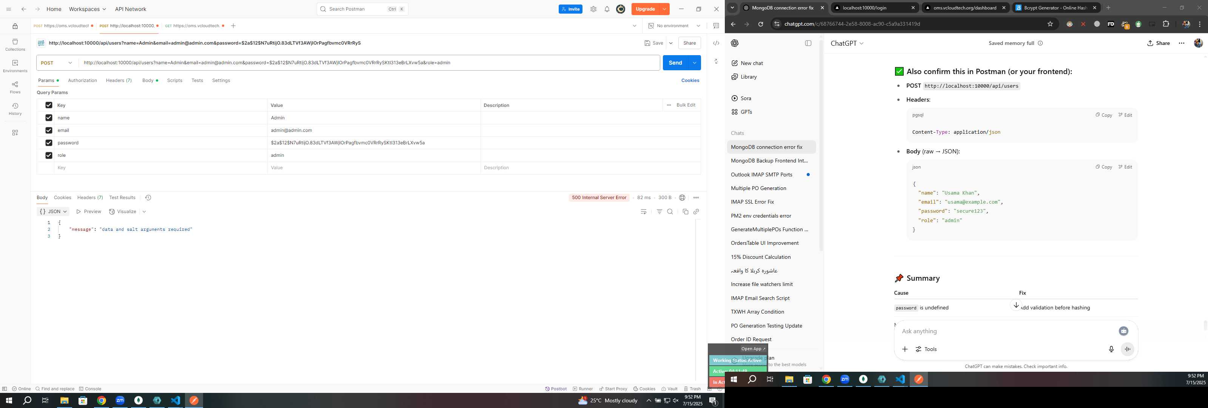
Task: Open ChatGPT model selector dropdown
Action: pos(847,43)
